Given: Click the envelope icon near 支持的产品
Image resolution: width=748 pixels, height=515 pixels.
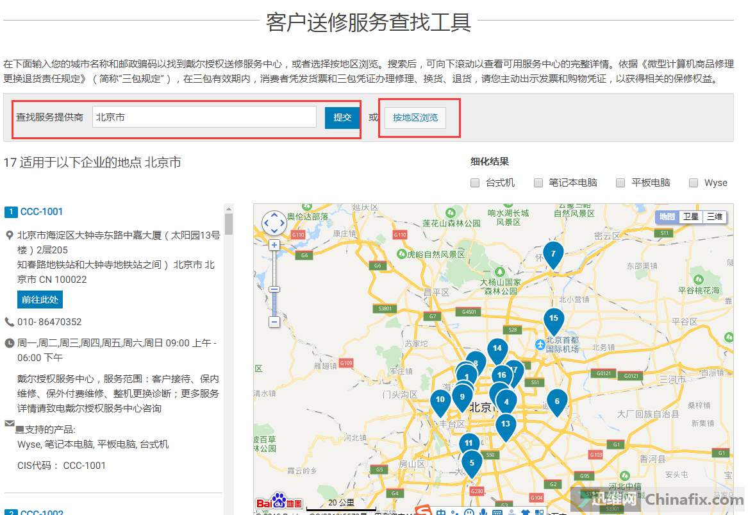Looking at the screenshot, I should pos(10,423).
